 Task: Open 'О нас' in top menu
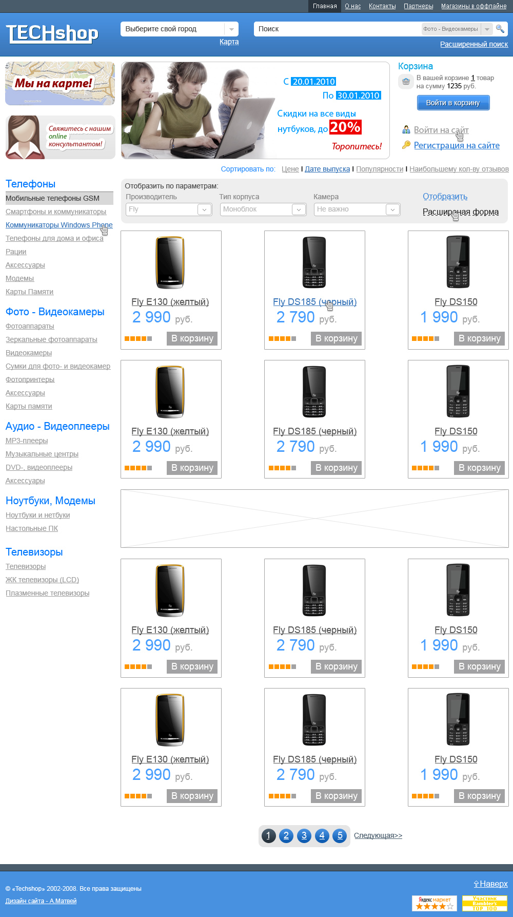click(x=352, y=6)
